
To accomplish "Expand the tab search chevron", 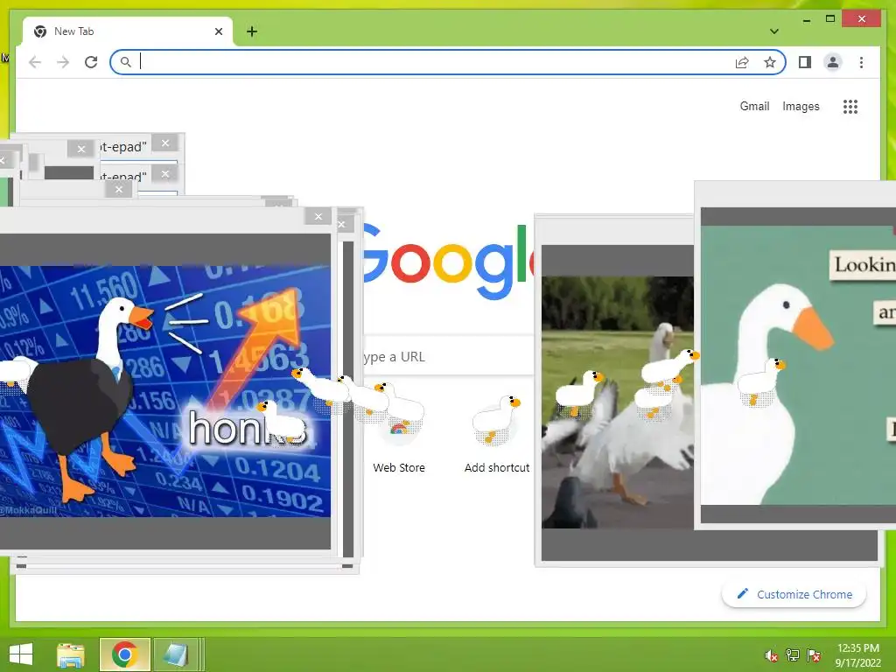I will [774, 31].
